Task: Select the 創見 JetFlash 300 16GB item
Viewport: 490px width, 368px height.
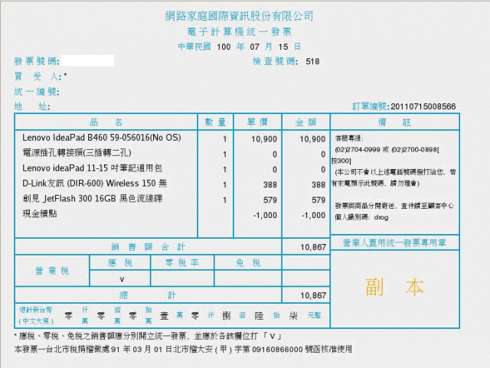Action: (93, 198)
